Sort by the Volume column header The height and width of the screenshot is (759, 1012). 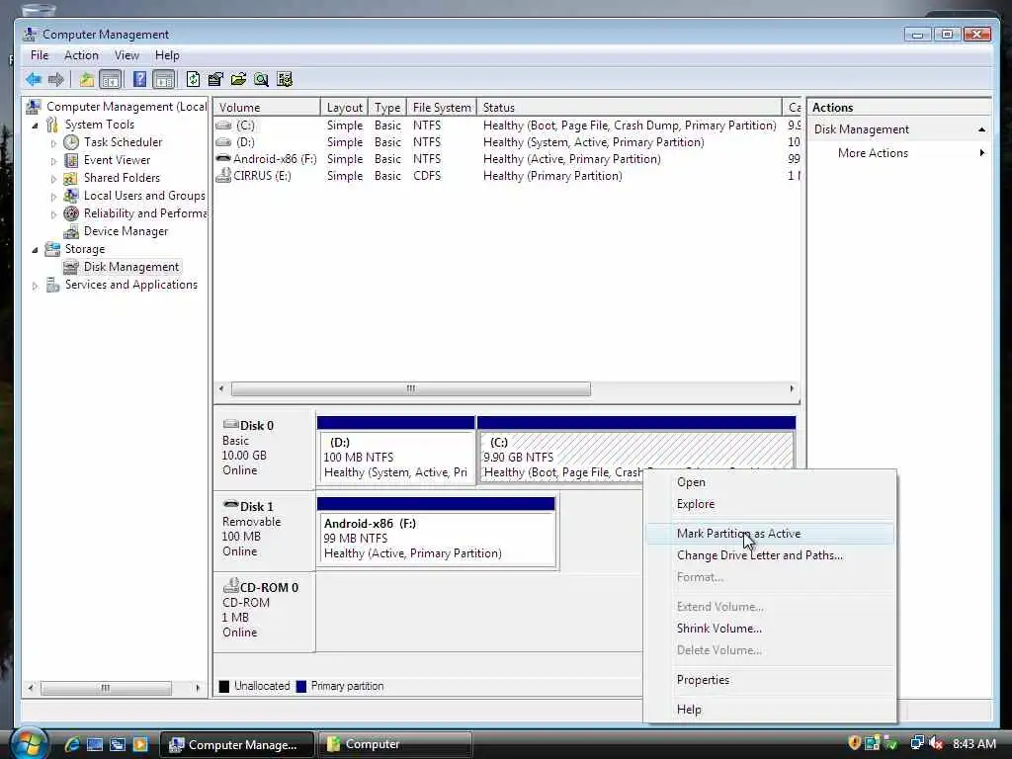(x=267, y=107)
